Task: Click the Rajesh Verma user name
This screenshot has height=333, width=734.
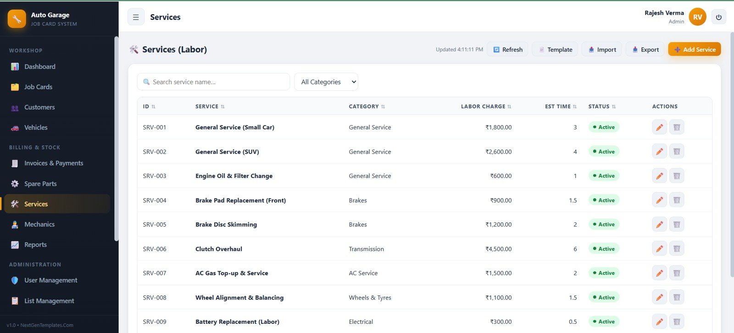Action: (664, 13)
